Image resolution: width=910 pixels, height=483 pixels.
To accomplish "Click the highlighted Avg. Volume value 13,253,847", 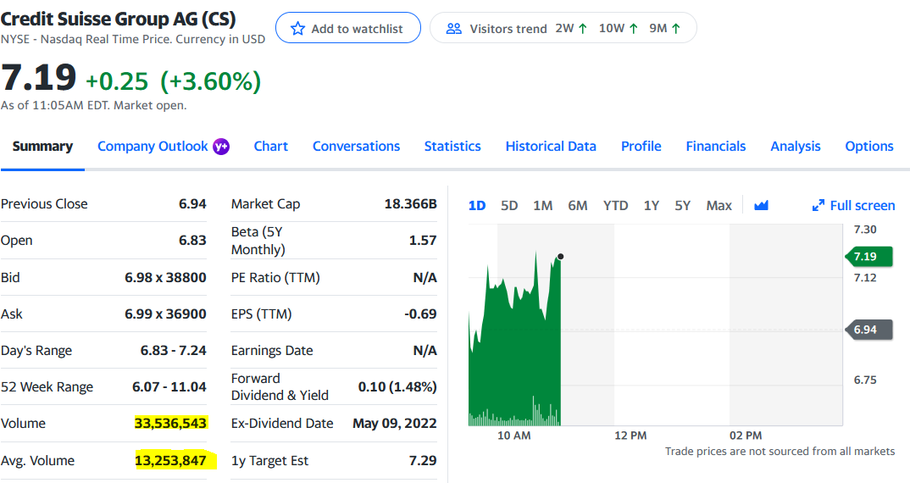I will (170, 461).
